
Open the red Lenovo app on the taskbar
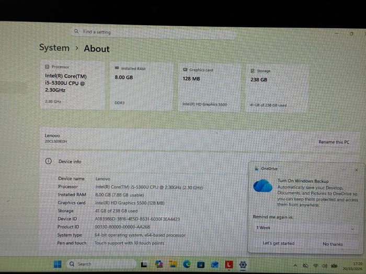pos(229,265)
